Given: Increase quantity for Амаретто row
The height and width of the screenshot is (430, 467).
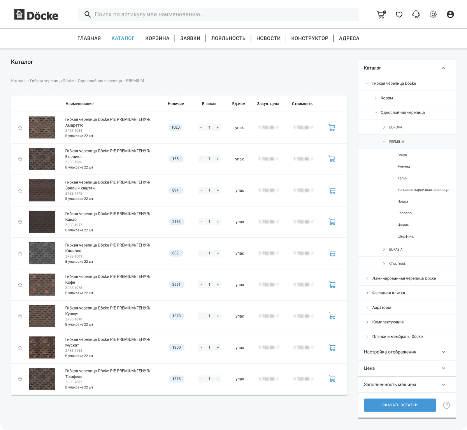Looking at the screenshot, I should click(218, 128).
